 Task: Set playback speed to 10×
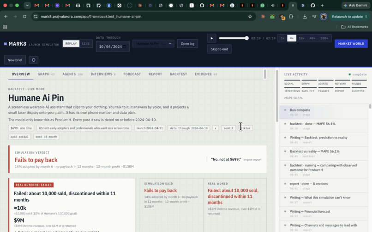[301, 38]
